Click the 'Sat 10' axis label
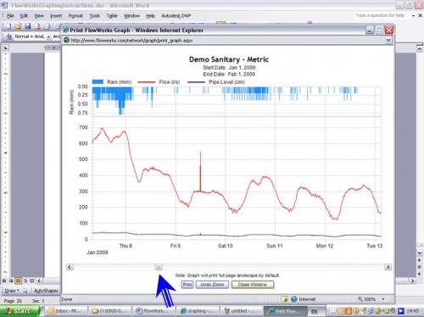This screenshot has width=424, height=317. click(x=226, y=246)
